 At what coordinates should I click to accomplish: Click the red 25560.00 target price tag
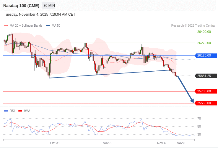click(x=206, y=103)
